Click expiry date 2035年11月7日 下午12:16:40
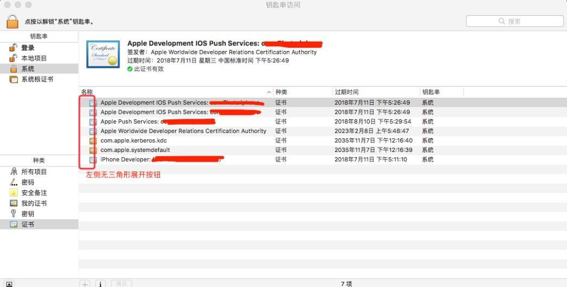The image size is (567, 287). (373, 141)
